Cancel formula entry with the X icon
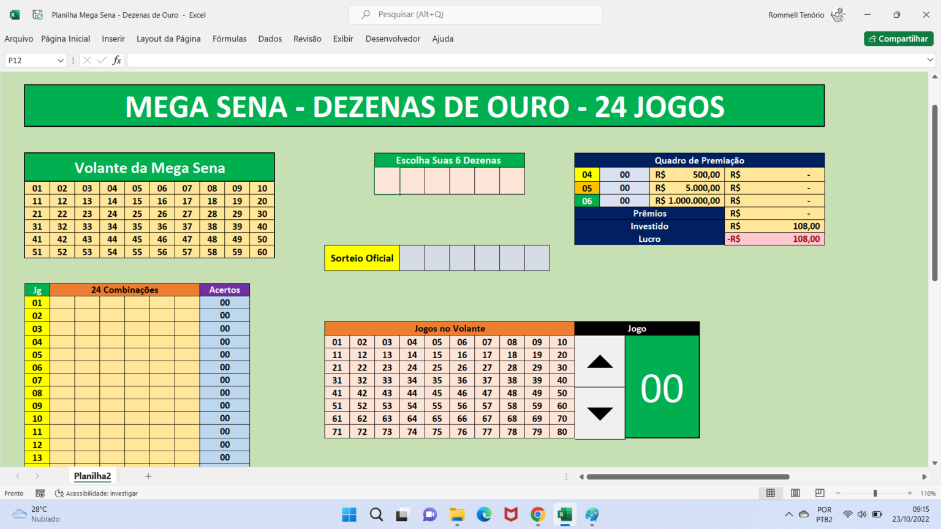Image resolution: width=941 pixels, height=529 pixels. 87,60
